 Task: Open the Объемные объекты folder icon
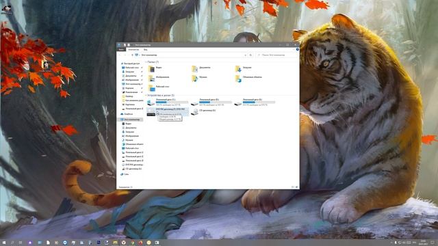(x=238, y=79)
